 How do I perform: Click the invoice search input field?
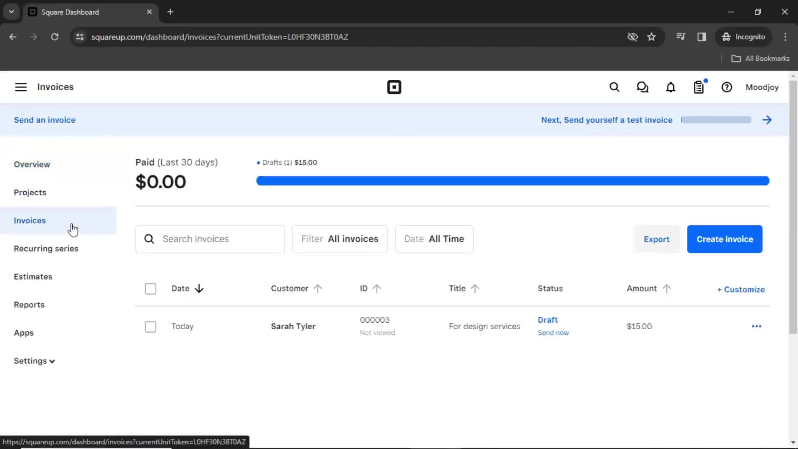(x=210, y=239)
